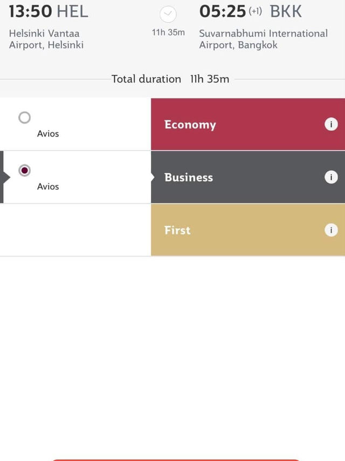Click the Avios label under Business option
This screenshot has height=461, width=345.
(x=48, y=187)
